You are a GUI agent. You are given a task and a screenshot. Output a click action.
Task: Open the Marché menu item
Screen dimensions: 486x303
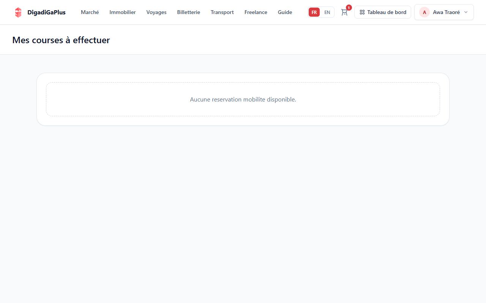pyautogui.click(x=90, y=12)
